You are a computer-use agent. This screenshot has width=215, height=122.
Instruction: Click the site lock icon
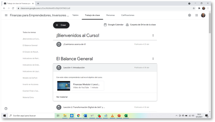[x=18, y=8]
